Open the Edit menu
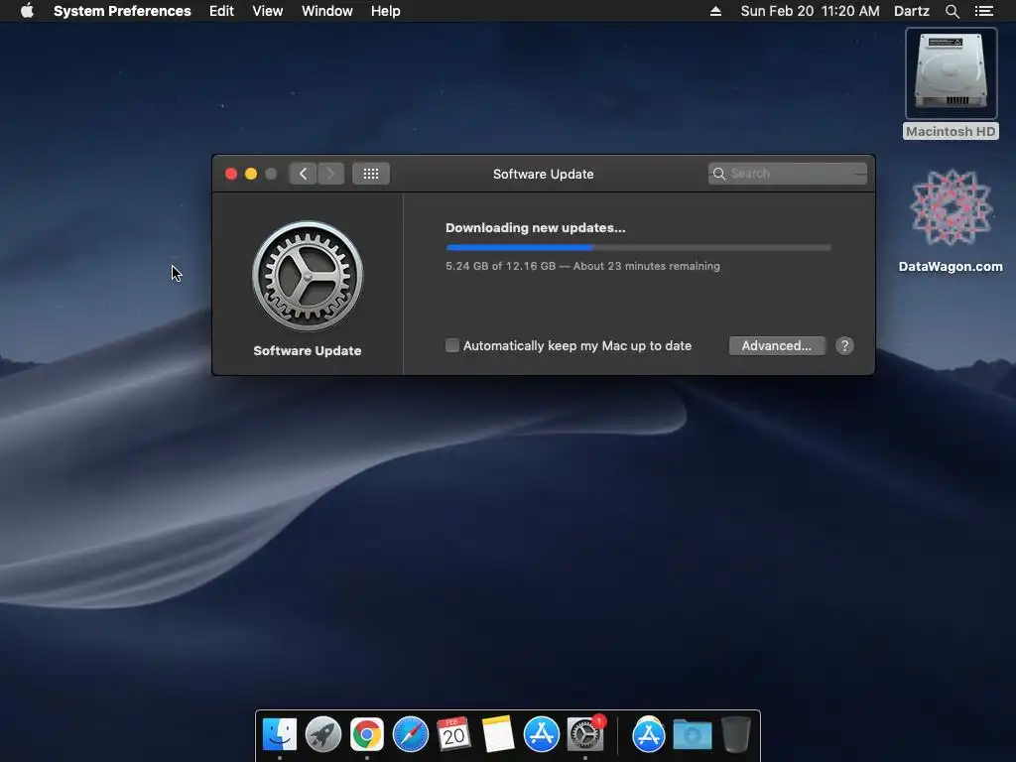Image resolution: width=1016 pixels, height=762 pixels. (x=221, y=11)
